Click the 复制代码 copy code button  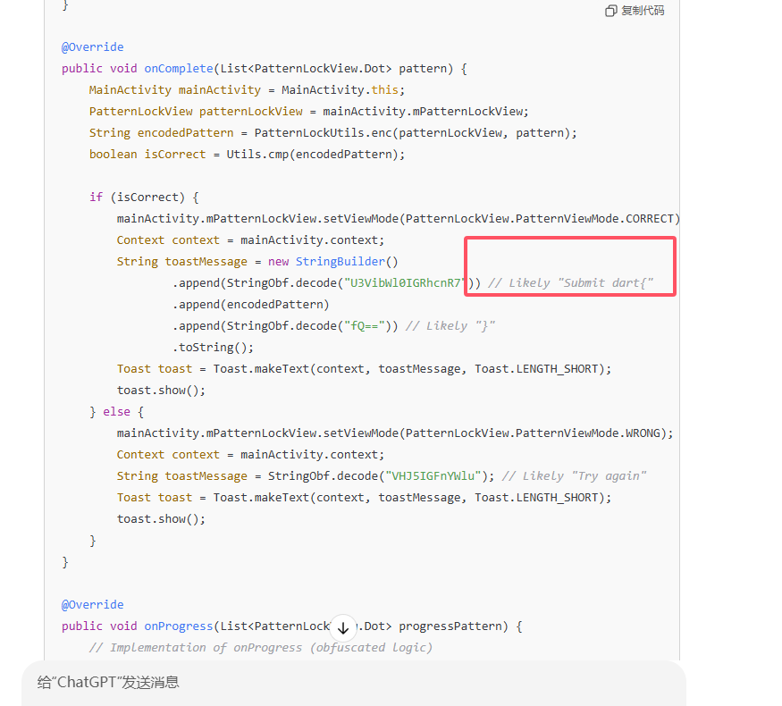pyautogui.click(x=635, y=11)
